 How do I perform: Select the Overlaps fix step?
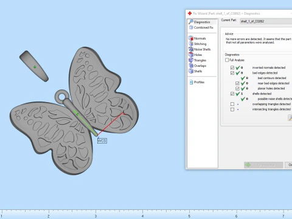(x=197, y=66)
